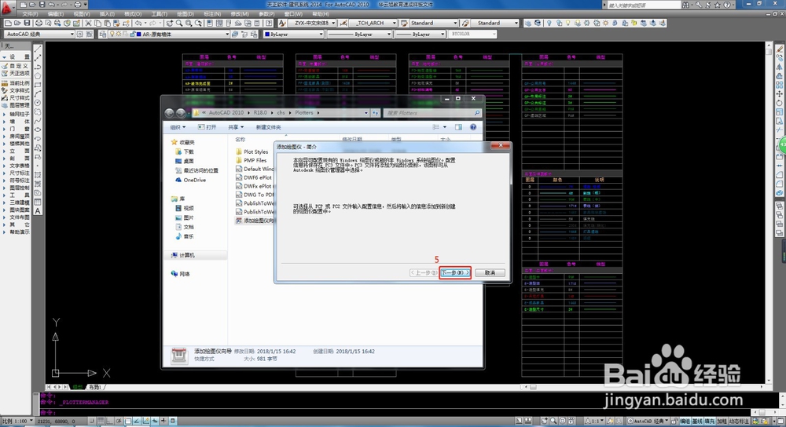Toggle the preview pane icon in Explorer
Viewport: 786px width, 427px height.
click(458, 127)
